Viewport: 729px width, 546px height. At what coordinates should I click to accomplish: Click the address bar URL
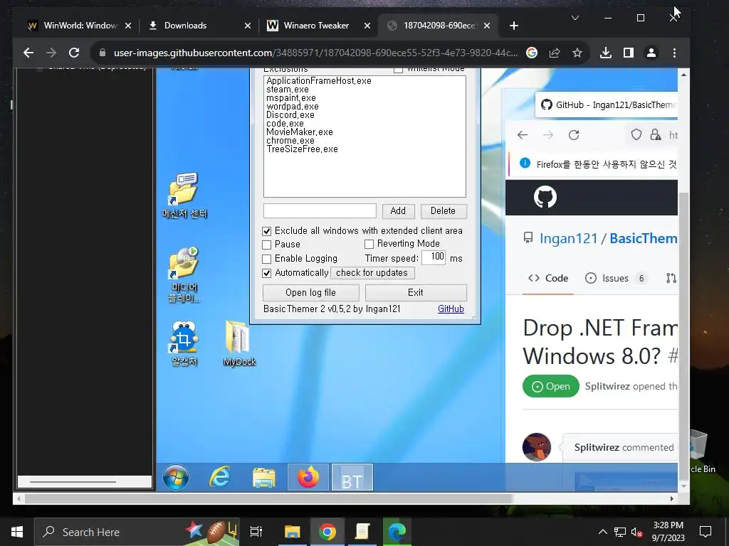pos(315,53)
